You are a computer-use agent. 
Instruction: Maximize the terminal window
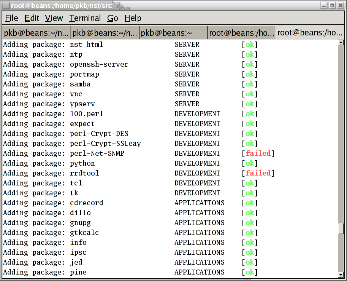(332, 5)
